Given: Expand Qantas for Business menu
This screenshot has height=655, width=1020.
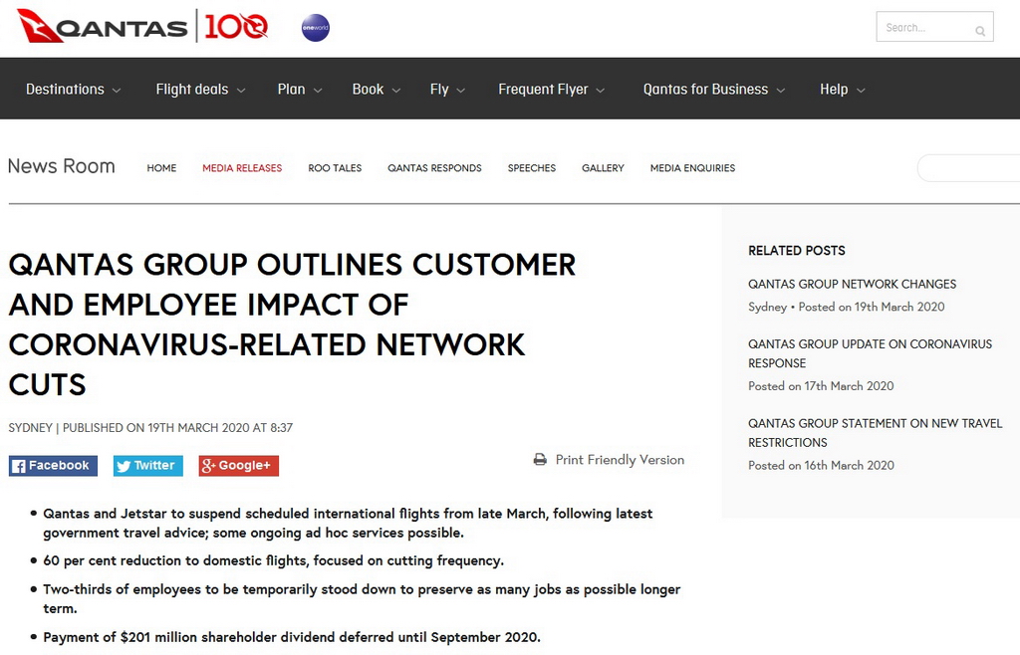Looking at the screenshot, I should (x=714, y=89).
